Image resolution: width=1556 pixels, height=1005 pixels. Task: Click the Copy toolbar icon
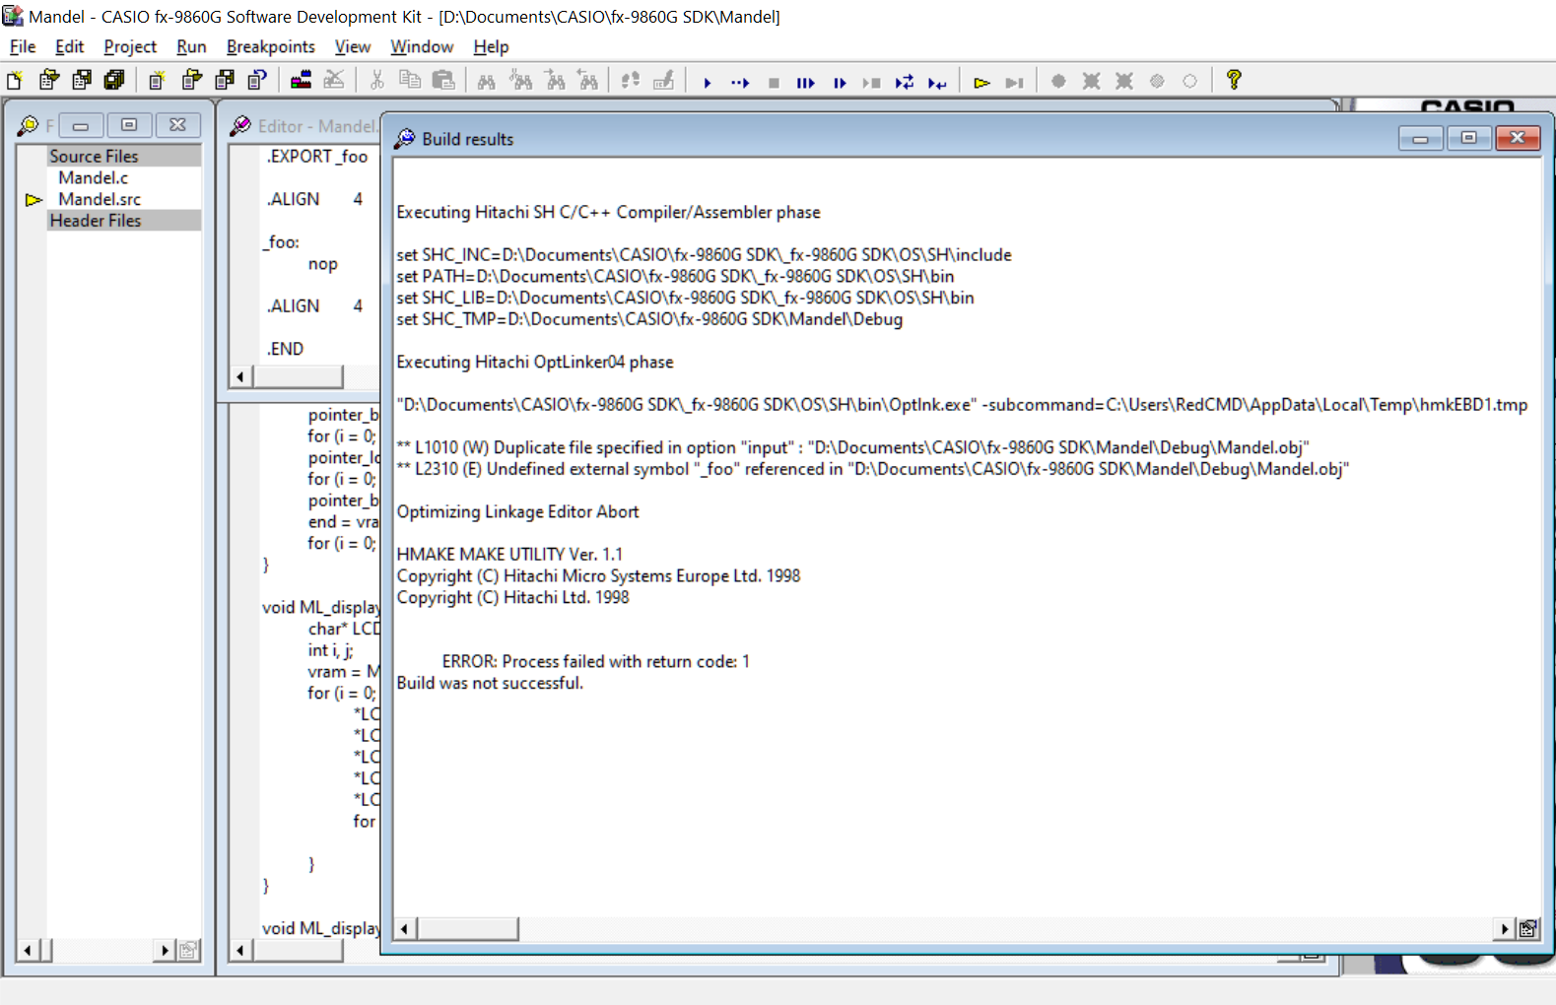coord(410,81)
